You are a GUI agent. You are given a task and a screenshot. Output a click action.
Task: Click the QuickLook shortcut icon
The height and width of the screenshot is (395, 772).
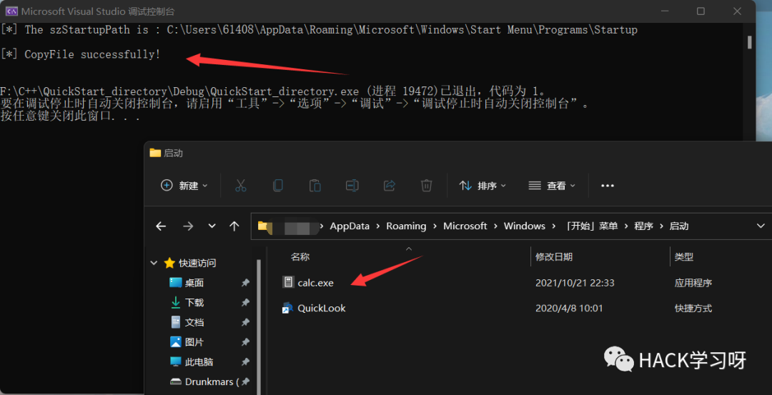pyautogui.click(x=288, y=308)
